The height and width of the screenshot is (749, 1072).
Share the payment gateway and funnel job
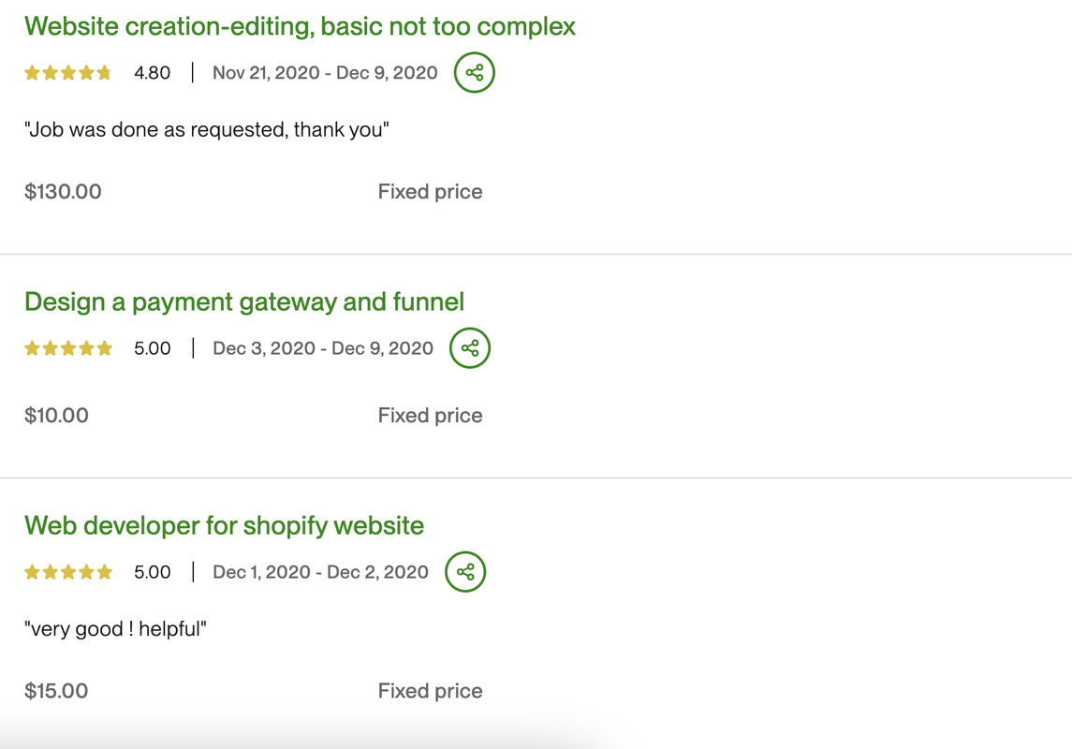pyautogui.click(x=470, y=348)
